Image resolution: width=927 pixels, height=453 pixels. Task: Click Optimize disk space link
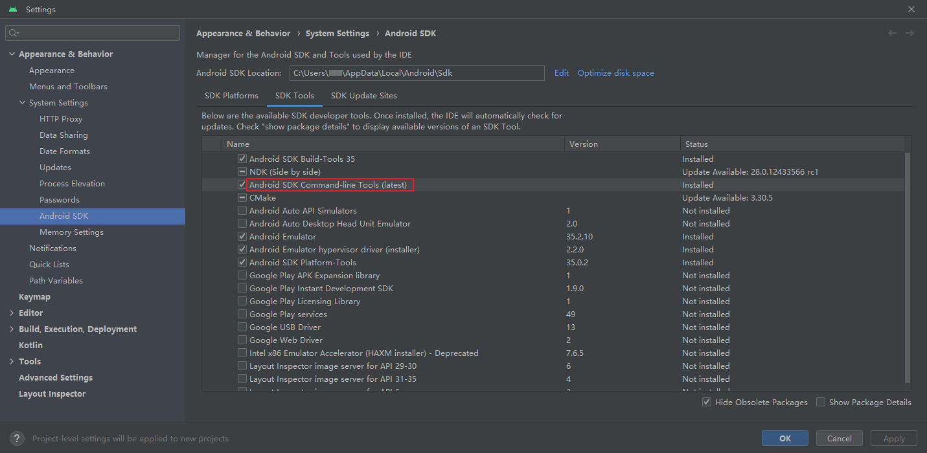[616, 72]
